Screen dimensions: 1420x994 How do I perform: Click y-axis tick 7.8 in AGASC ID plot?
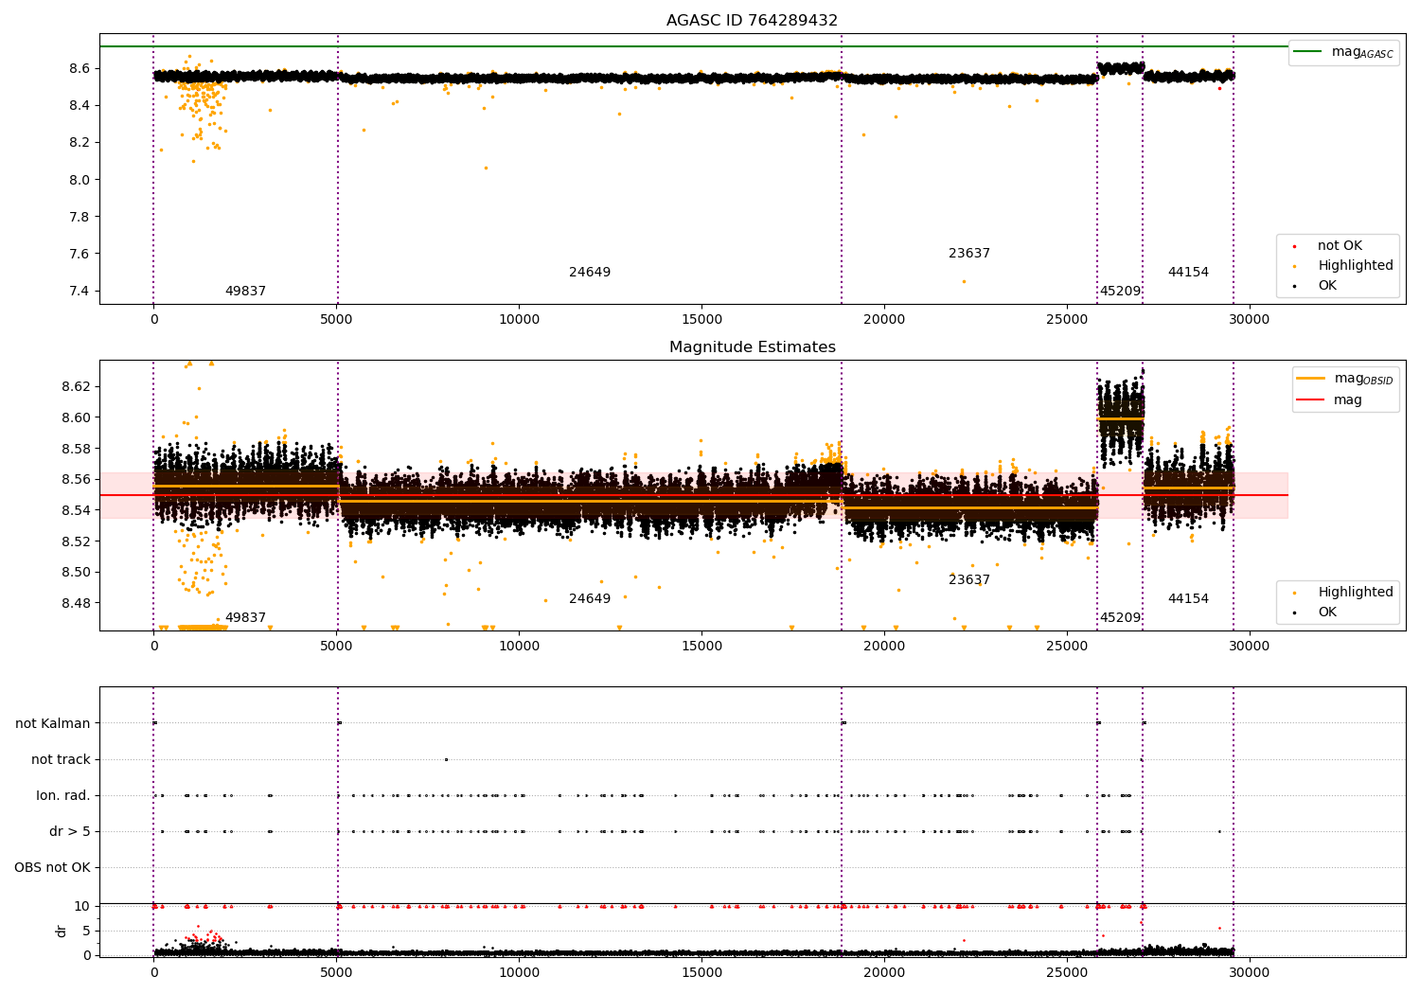79,217
